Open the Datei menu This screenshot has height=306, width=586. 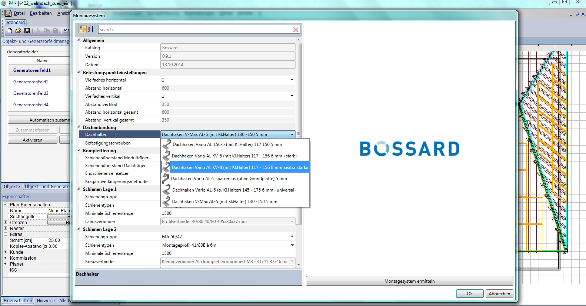click(19, 13)
